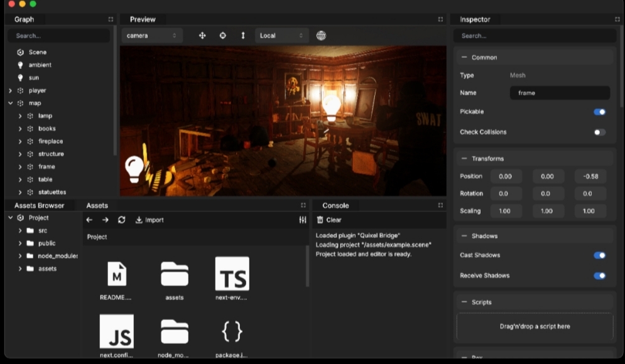Switch to the Assets Browser tab
The width and height of the screenshot is (625, 364).
click(x=39, y=205)
